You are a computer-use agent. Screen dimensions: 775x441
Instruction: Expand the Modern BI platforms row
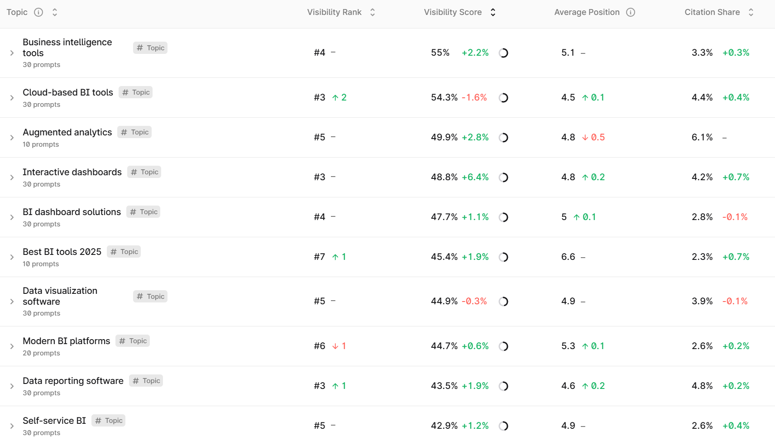[x=12, y=346]
